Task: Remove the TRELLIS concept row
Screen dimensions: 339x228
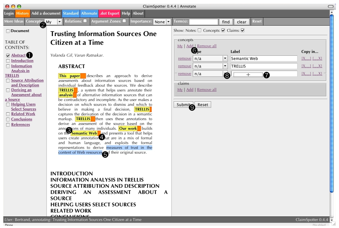Action: tap(184, 66)
